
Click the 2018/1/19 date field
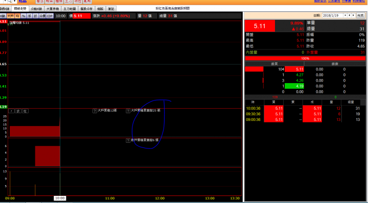(x=333, y=15)
